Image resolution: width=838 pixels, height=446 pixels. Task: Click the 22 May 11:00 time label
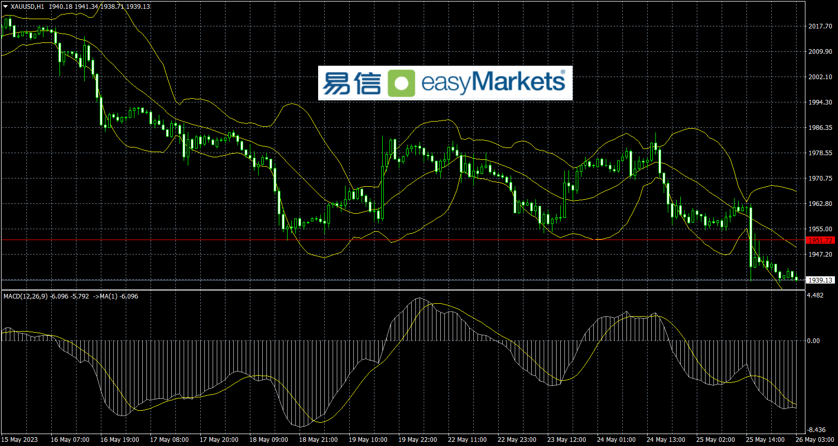click(467, 440)
